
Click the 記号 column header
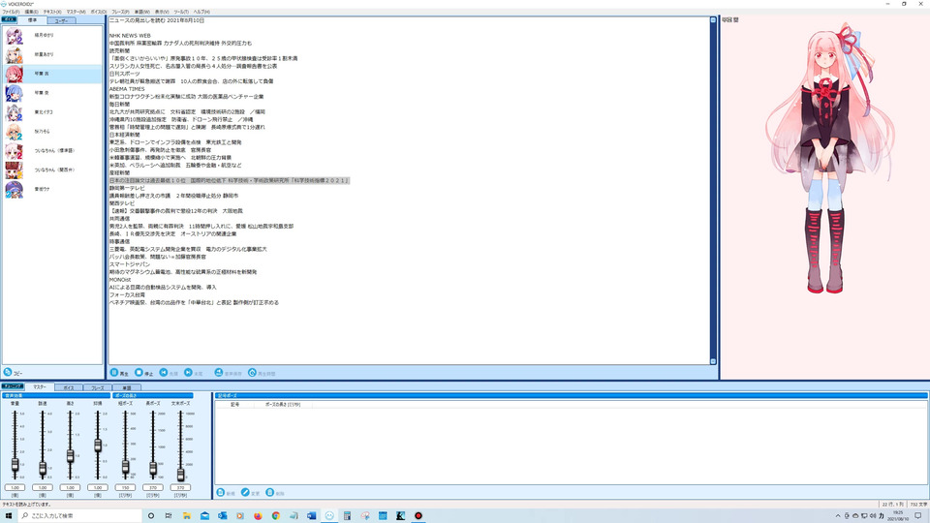pos(234,405)
